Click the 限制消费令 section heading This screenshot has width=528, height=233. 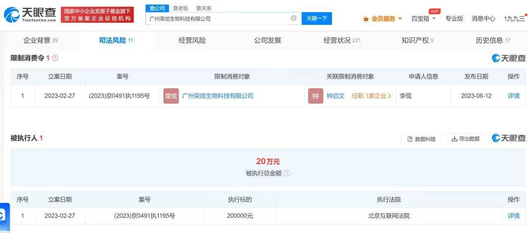pyautogui.click(x=27, y=58)
